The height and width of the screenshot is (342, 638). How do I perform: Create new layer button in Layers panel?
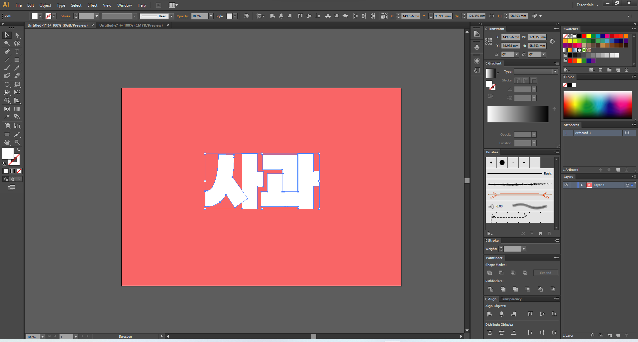pyautogui.click(x=618, y=336)
